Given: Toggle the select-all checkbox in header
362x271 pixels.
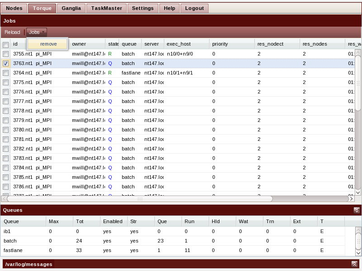Looking at the screenshot, I should tap(6, 45).
